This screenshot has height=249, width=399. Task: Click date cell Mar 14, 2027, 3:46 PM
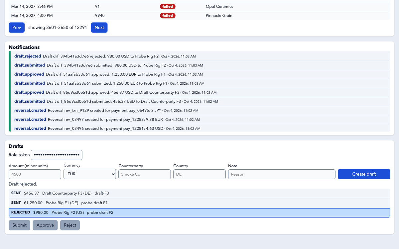coord(32,6)
